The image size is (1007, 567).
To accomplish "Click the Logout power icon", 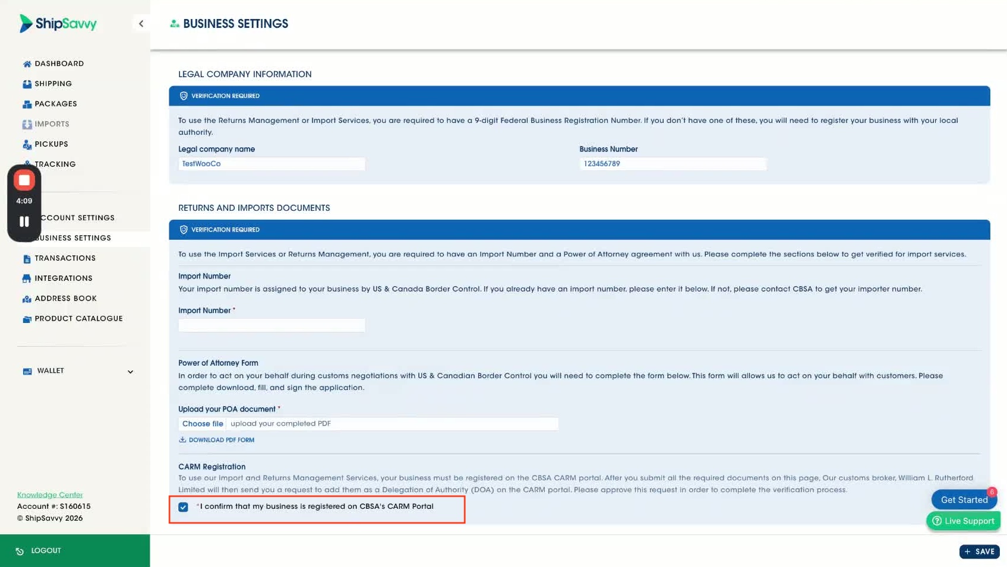I will coord(20,551).
